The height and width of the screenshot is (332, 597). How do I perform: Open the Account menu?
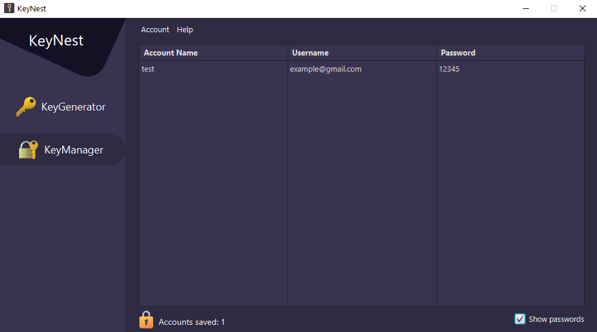[x=155, y=30]
